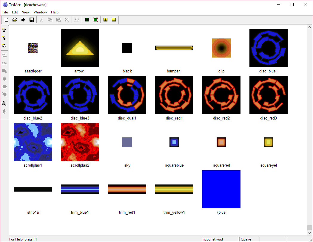Click the yellow export-up arrow toolbar icon
This screenshot has height=242, width=313.
click(114, 19)
